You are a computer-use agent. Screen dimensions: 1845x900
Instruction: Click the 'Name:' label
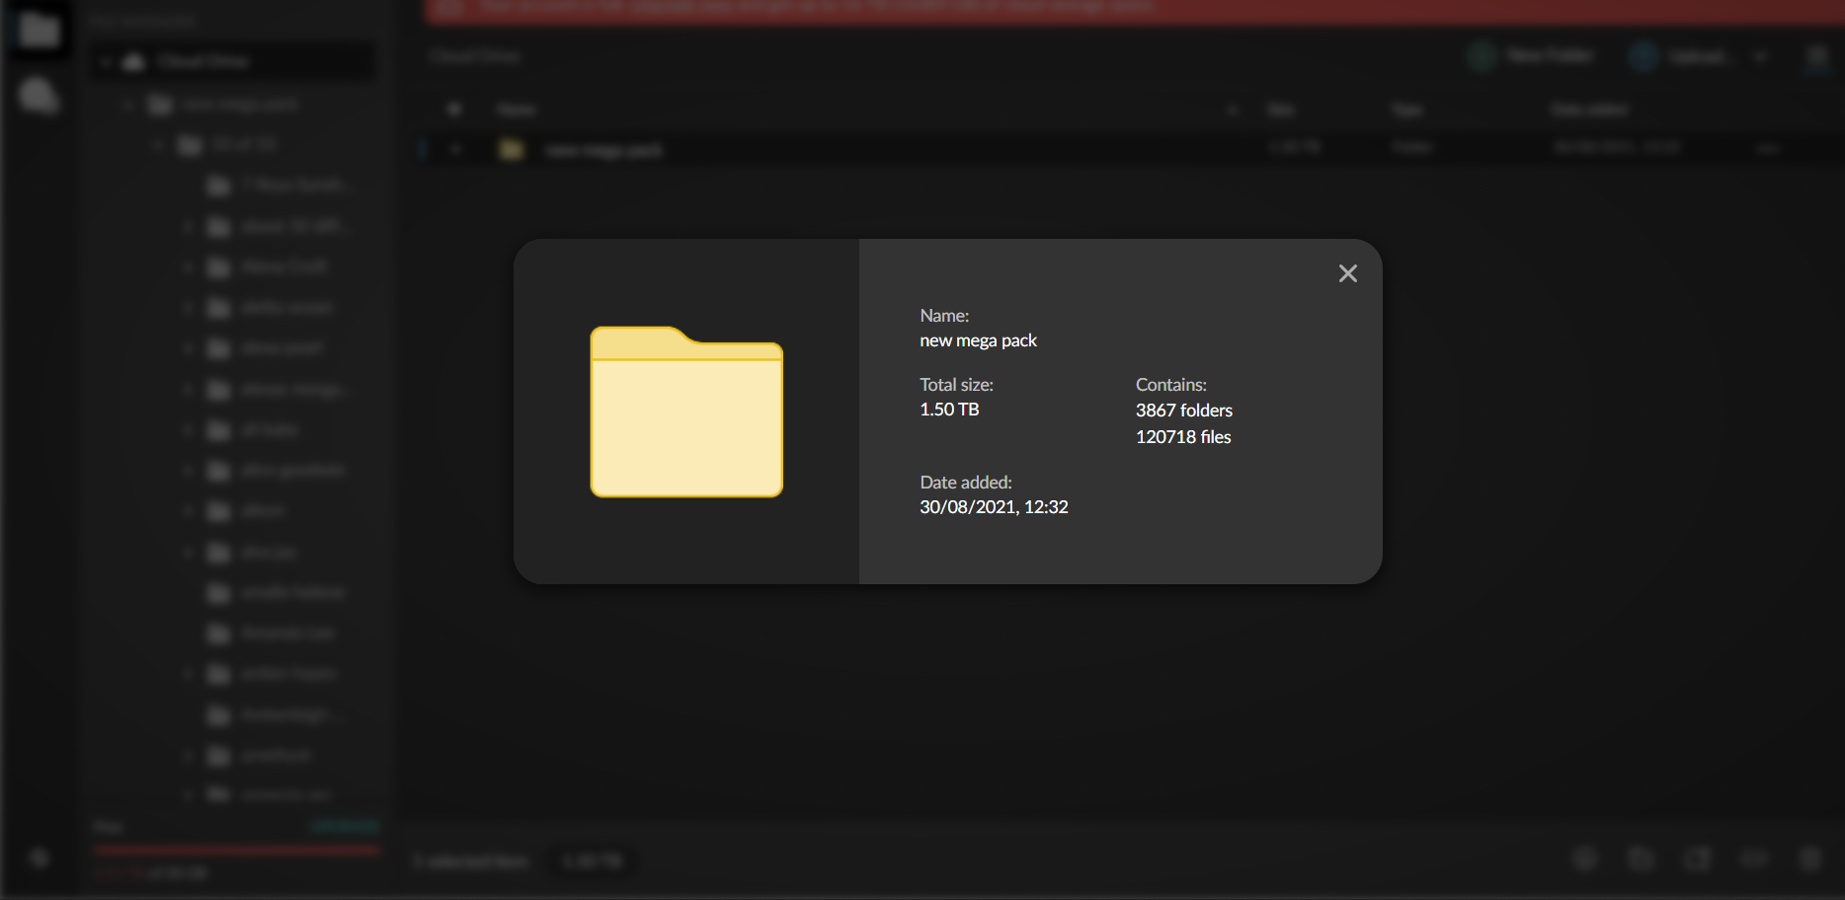click(x=944, y=316)
